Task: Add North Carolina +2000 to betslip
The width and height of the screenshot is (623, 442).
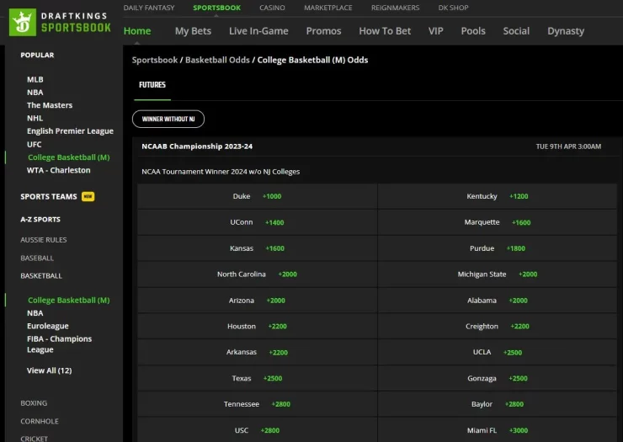Action: (x=257, y=274)
